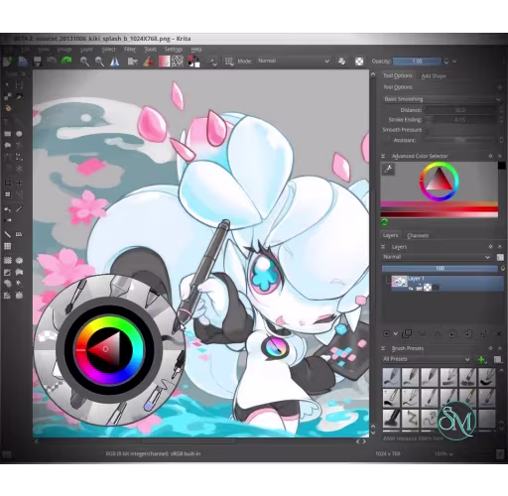The image size is (508, 496).
Task: Open the gradient chooser in toolbar
Action: click(164, 62)
